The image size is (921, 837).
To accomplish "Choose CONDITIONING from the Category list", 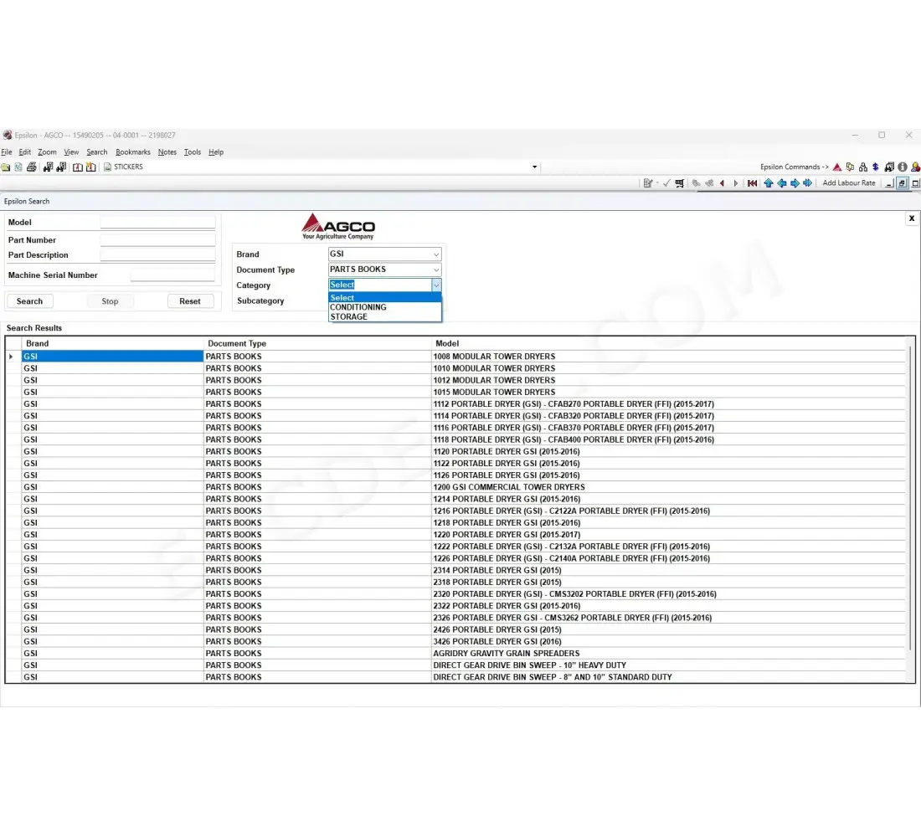I will pyautogui.click(x=358, y=307).
